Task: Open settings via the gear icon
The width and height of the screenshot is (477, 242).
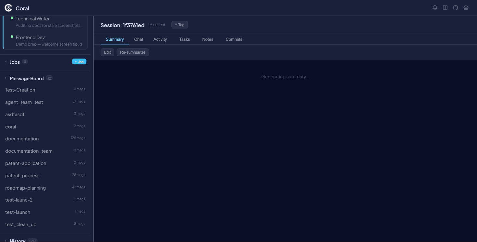Action: click(x=466, y=7)
